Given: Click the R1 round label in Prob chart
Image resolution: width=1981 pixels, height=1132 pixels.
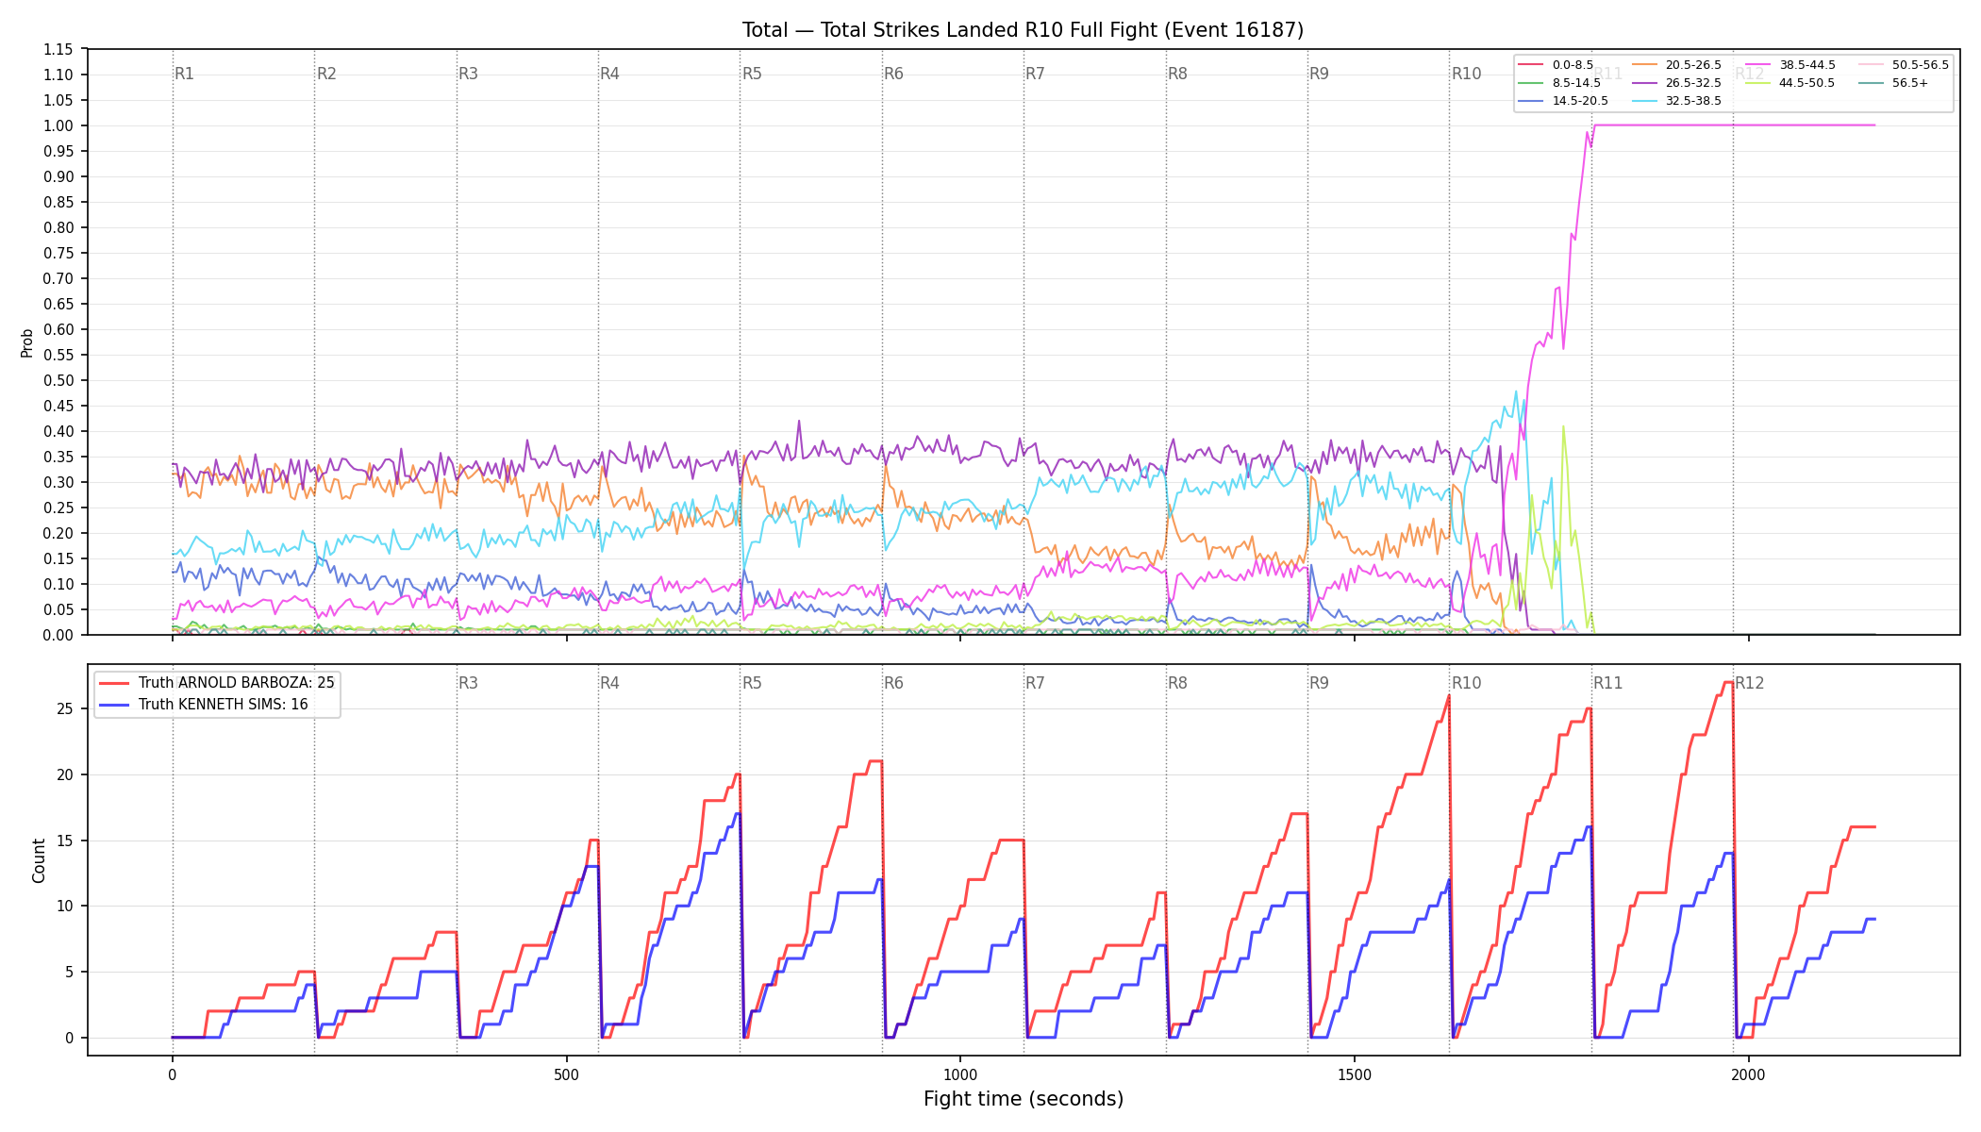Looking at the screenshot, I should tap(184, 74).
